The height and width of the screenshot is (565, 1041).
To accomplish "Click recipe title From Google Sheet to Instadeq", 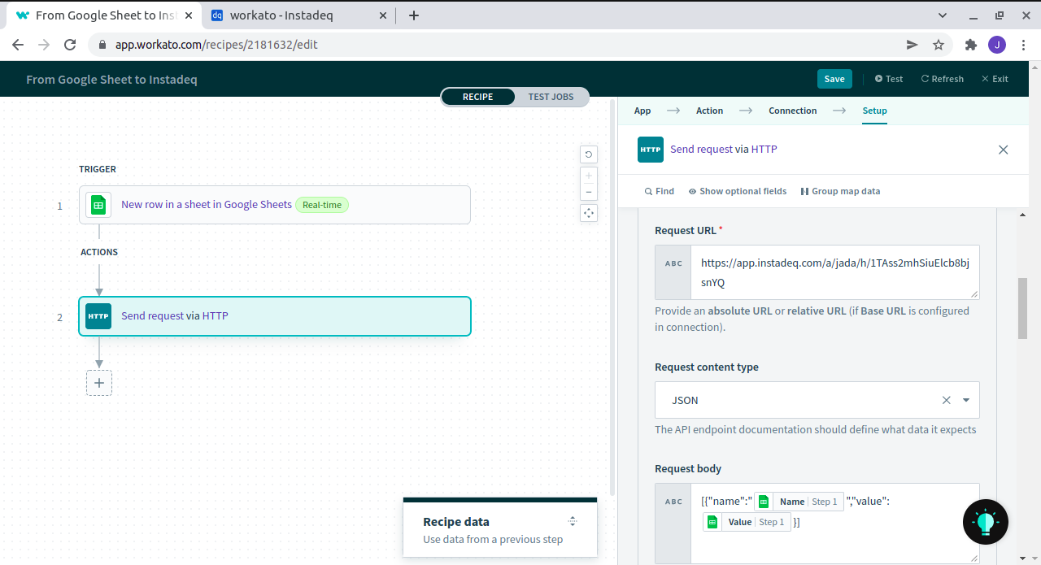I will coord(111,80).
